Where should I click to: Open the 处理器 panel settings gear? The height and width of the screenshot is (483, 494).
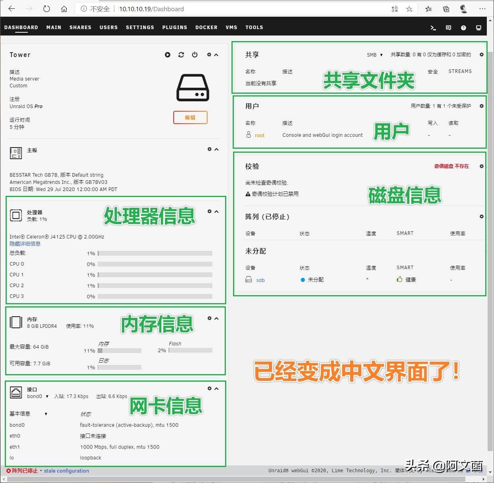[x=209, y=211]
